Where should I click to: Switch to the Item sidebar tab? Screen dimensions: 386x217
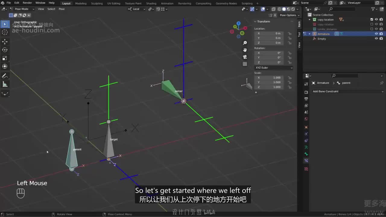click(x=299, y=24)
